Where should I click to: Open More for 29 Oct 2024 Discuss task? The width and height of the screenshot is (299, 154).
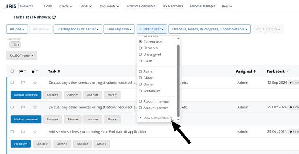pyautogui.click(x=112, y=120)
